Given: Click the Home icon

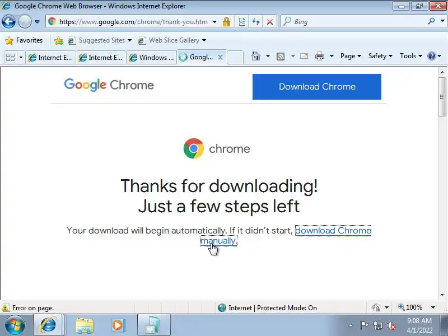Looking at the screenshot, I should tap(256, 56).
